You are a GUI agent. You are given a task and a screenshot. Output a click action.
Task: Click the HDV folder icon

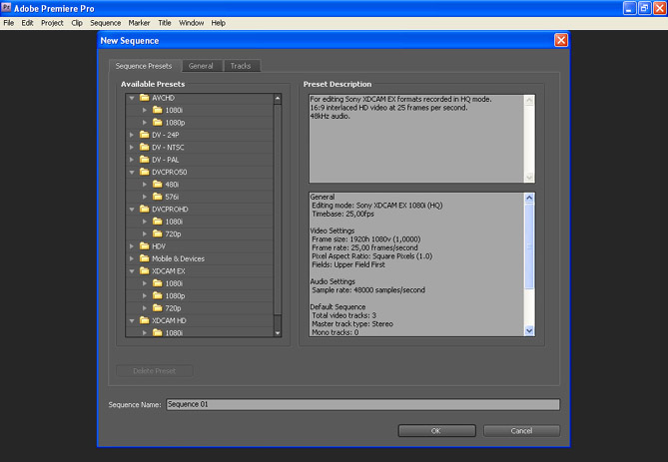click(x=144, y=245)
